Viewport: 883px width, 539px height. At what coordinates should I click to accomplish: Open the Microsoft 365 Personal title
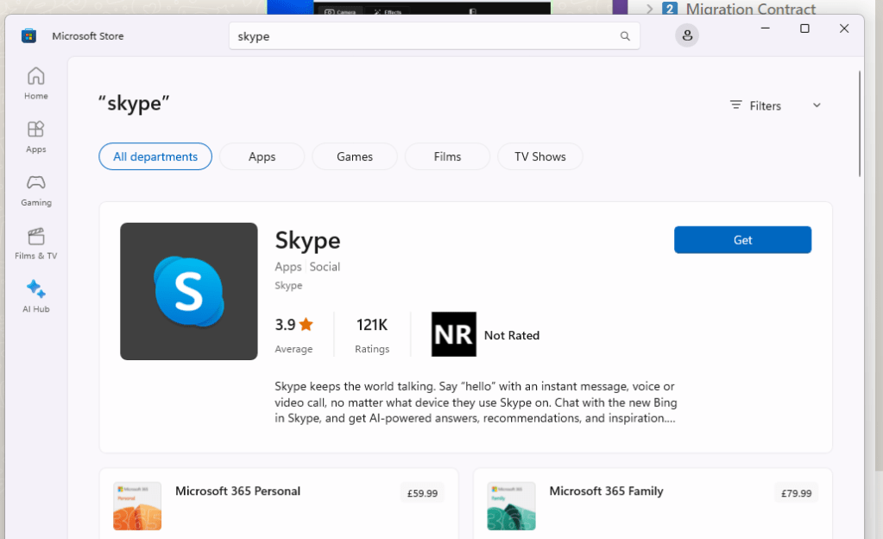click(x=237, y=491)
